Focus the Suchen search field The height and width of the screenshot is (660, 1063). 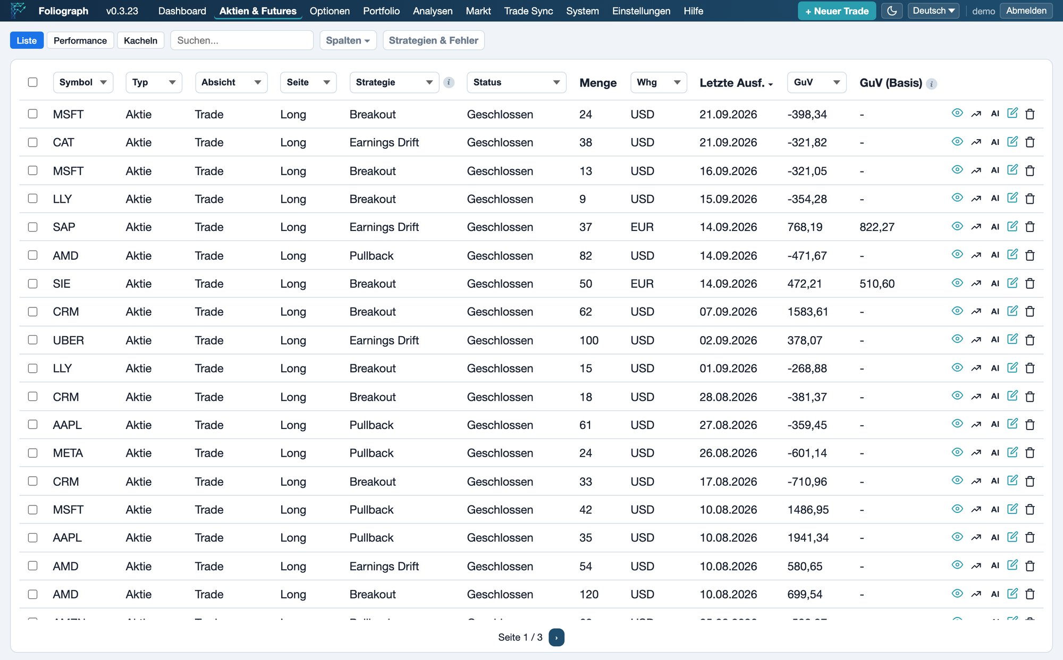point(242,40)
